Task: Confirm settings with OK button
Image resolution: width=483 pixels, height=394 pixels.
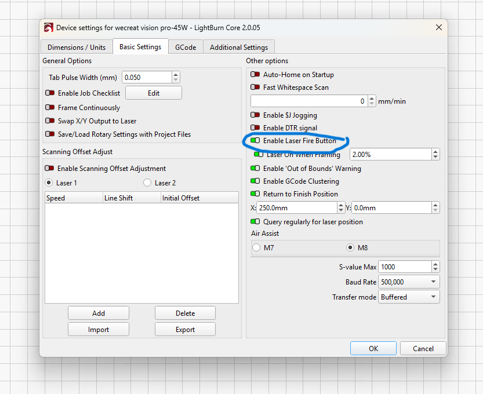Action: coord(373,348)
